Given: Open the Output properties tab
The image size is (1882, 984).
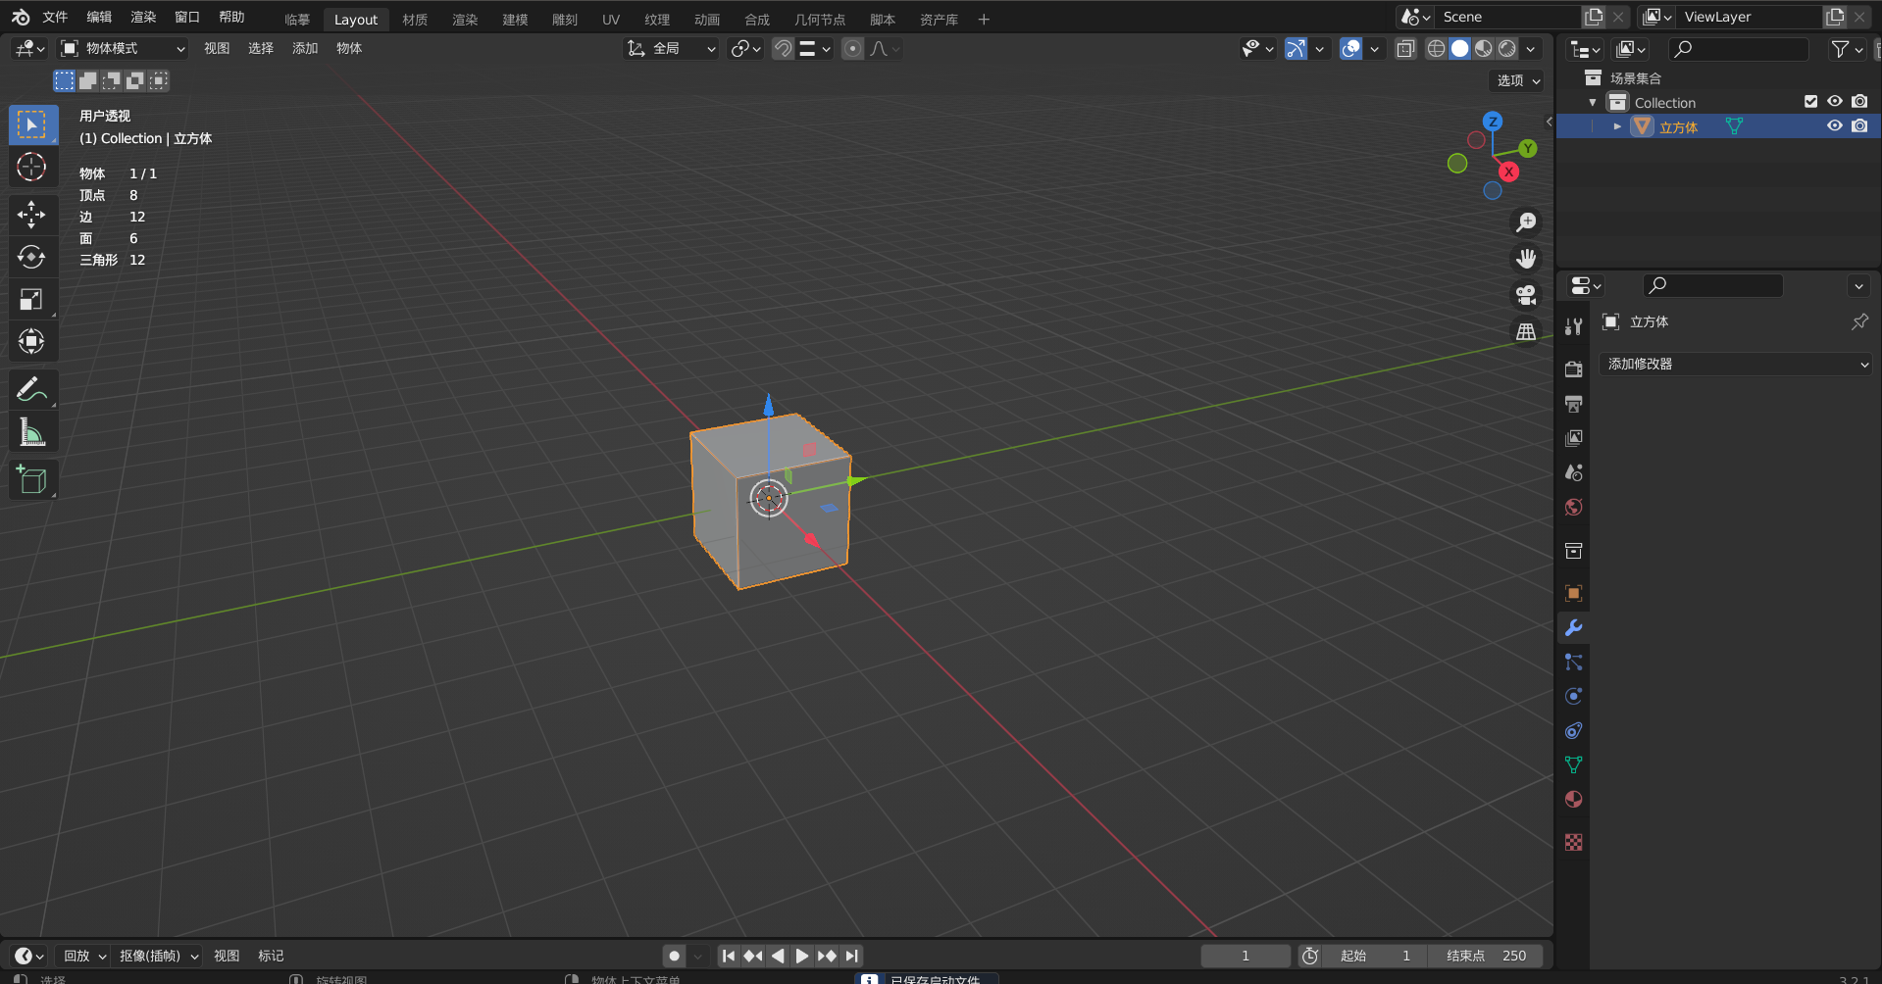Looking at the screenshot, I should click(1573, 403).
